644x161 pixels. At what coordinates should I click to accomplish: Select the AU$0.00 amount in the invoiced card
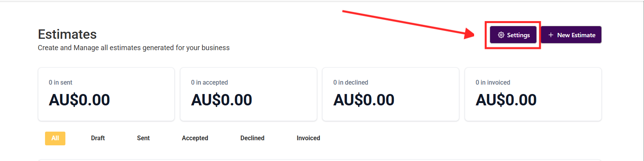click(506, 100)
